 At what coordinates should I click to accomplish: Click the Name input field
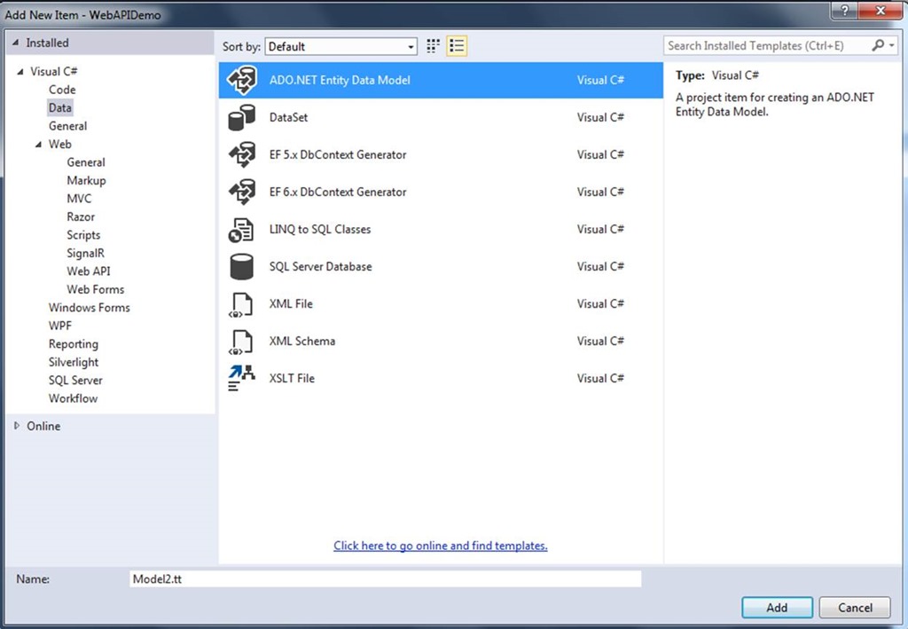pos(385,578)
